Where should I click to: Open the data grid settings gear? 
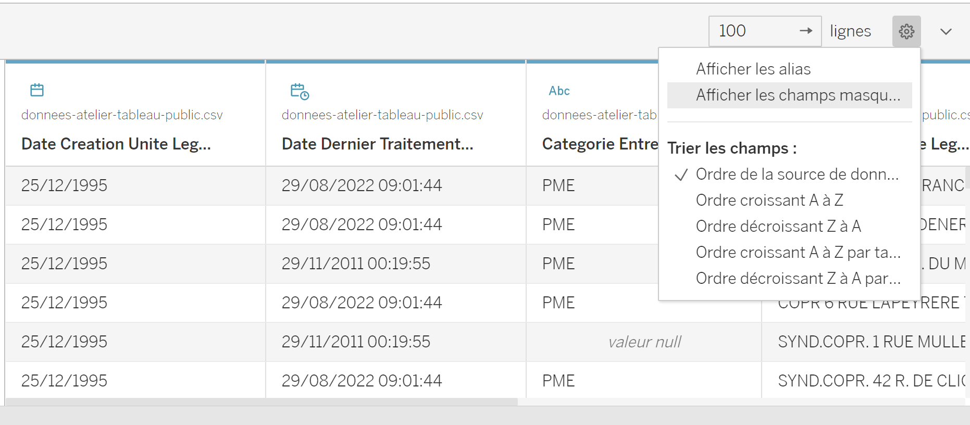point(906,31)
